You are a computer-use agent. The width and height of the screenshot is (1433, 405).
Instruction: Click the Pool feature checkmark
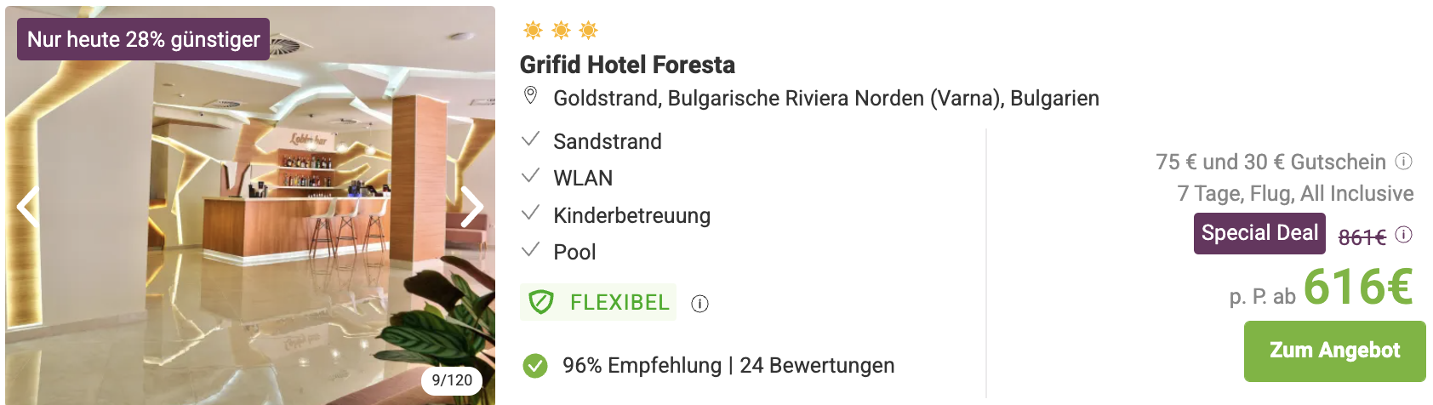531,249
